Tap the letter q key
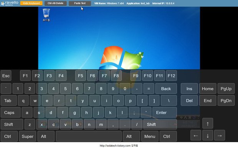Screen dimensions: 238x149 point(23,101)
